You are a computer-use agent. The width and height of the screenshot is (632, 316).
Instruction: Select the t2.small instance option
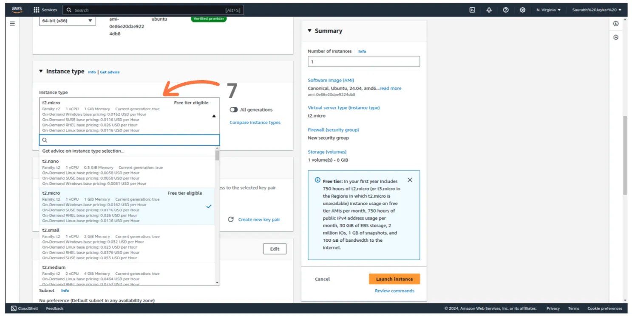[x=127, y=243]
